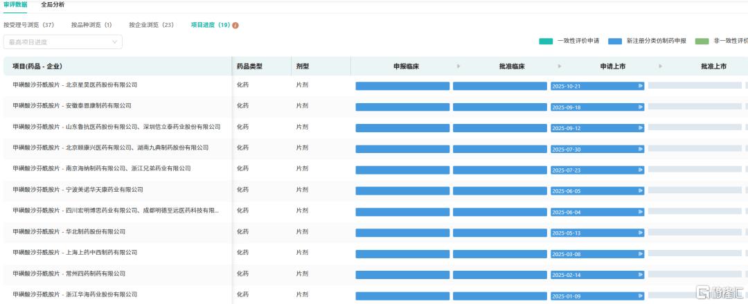This screenshot has height=304, width=748.
Task: Click arrow icon on the 2025-06-05 bar
Action: click(x=641, y=191)
